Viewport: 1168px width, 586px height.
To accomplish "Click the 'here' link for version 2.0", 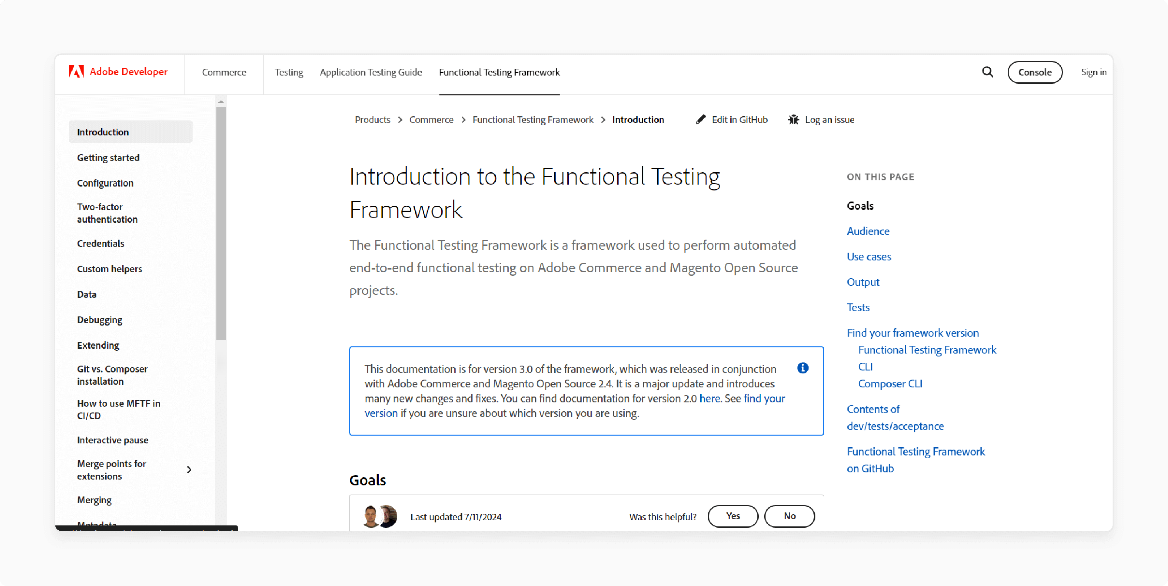I will point(709,398).
